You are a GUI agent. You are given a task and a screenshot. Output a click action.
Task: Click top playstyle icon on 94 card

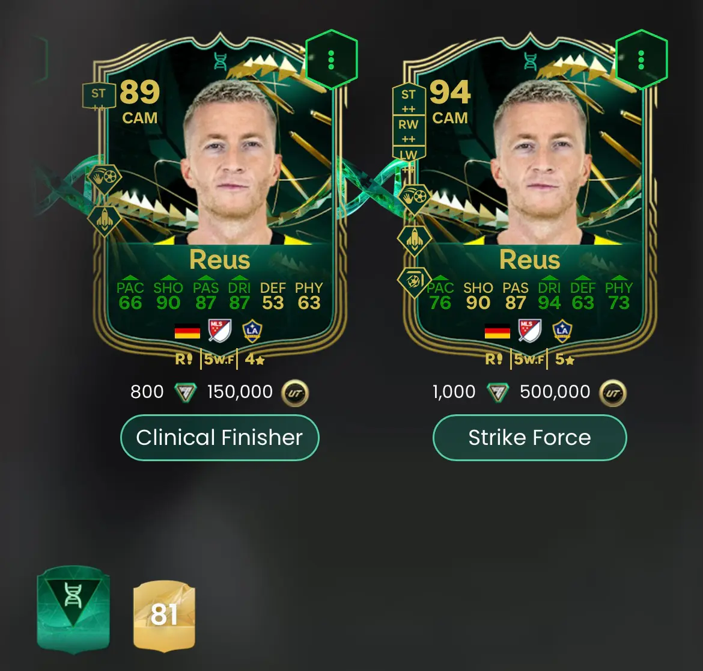coord(414,197)
